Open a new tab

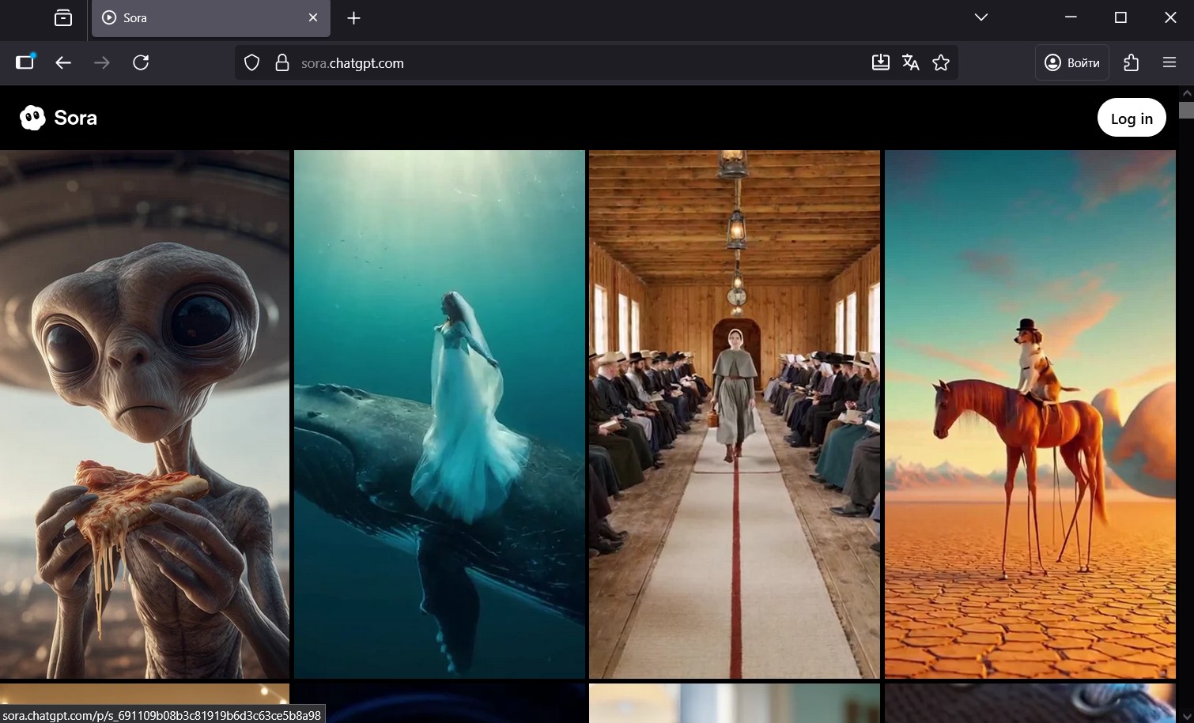coord(353,17)
